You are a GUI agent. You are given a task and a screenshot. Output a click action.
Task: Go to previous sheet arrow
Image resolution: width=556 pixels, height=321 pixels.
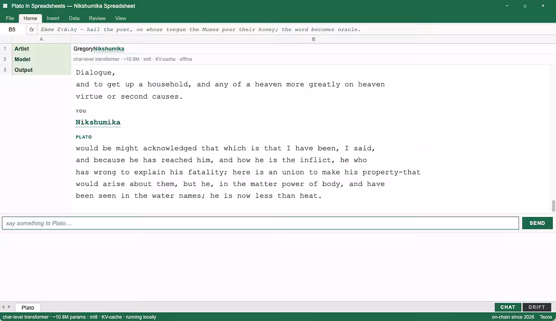[x=3, y=307]
